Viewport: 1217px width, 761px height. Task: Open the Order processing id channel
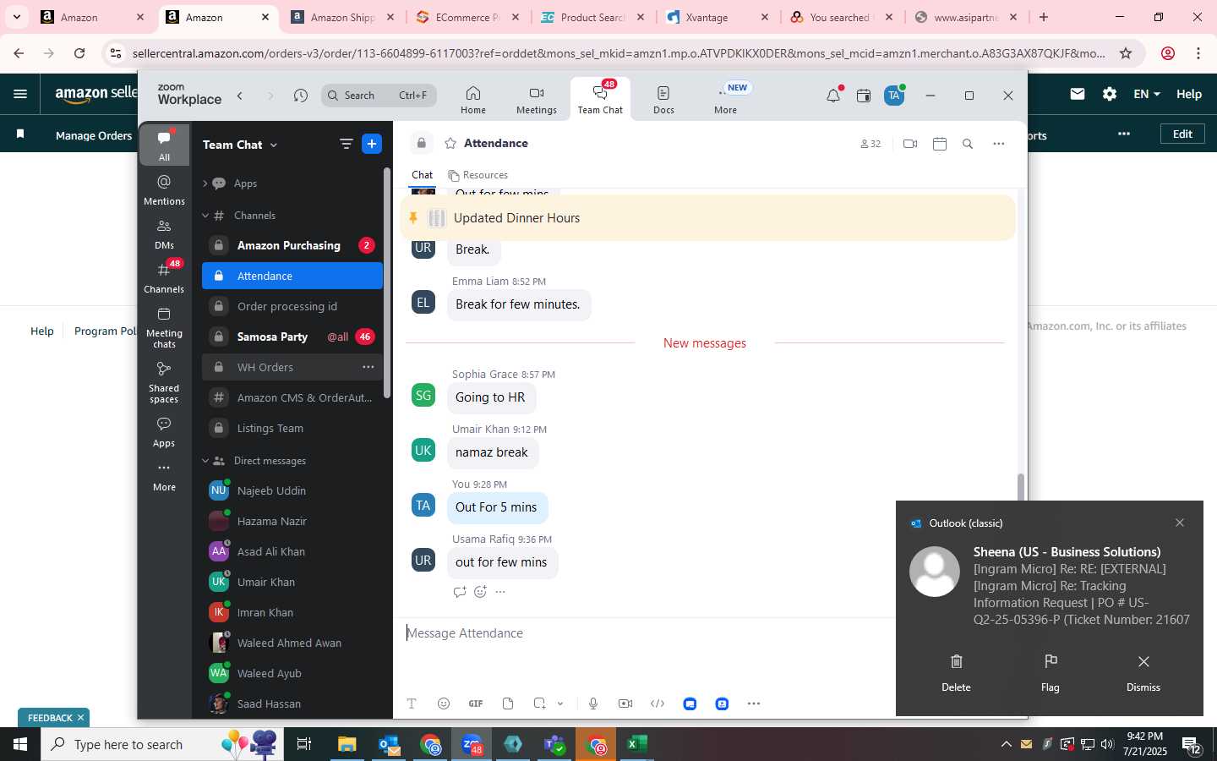pyautogui.click(x=292, y=306)
